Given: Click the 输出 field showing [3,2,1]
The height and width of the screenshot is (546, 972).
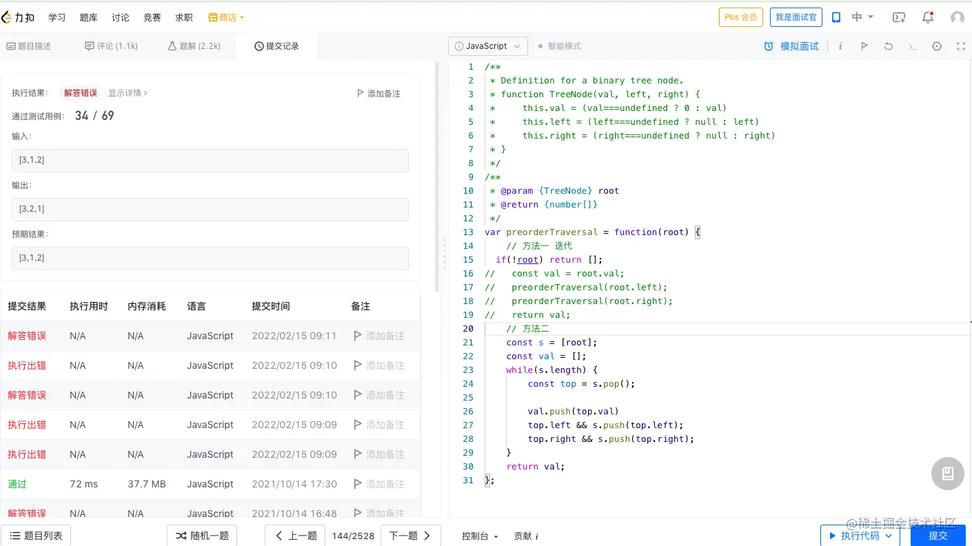Looking at the screenshot, I should click(210, 209).
